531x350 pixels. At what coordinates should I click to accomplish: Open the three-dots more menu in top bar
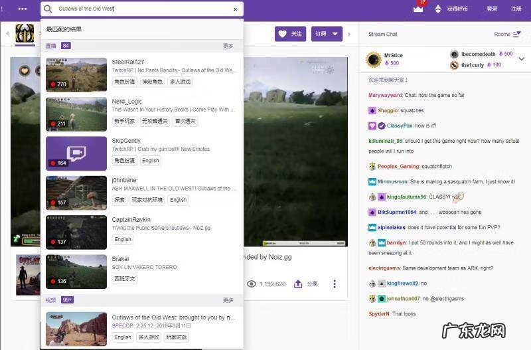pos(23,9)
